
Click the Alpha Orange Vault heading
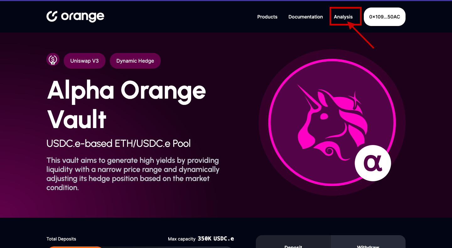(x=126, y=105)
